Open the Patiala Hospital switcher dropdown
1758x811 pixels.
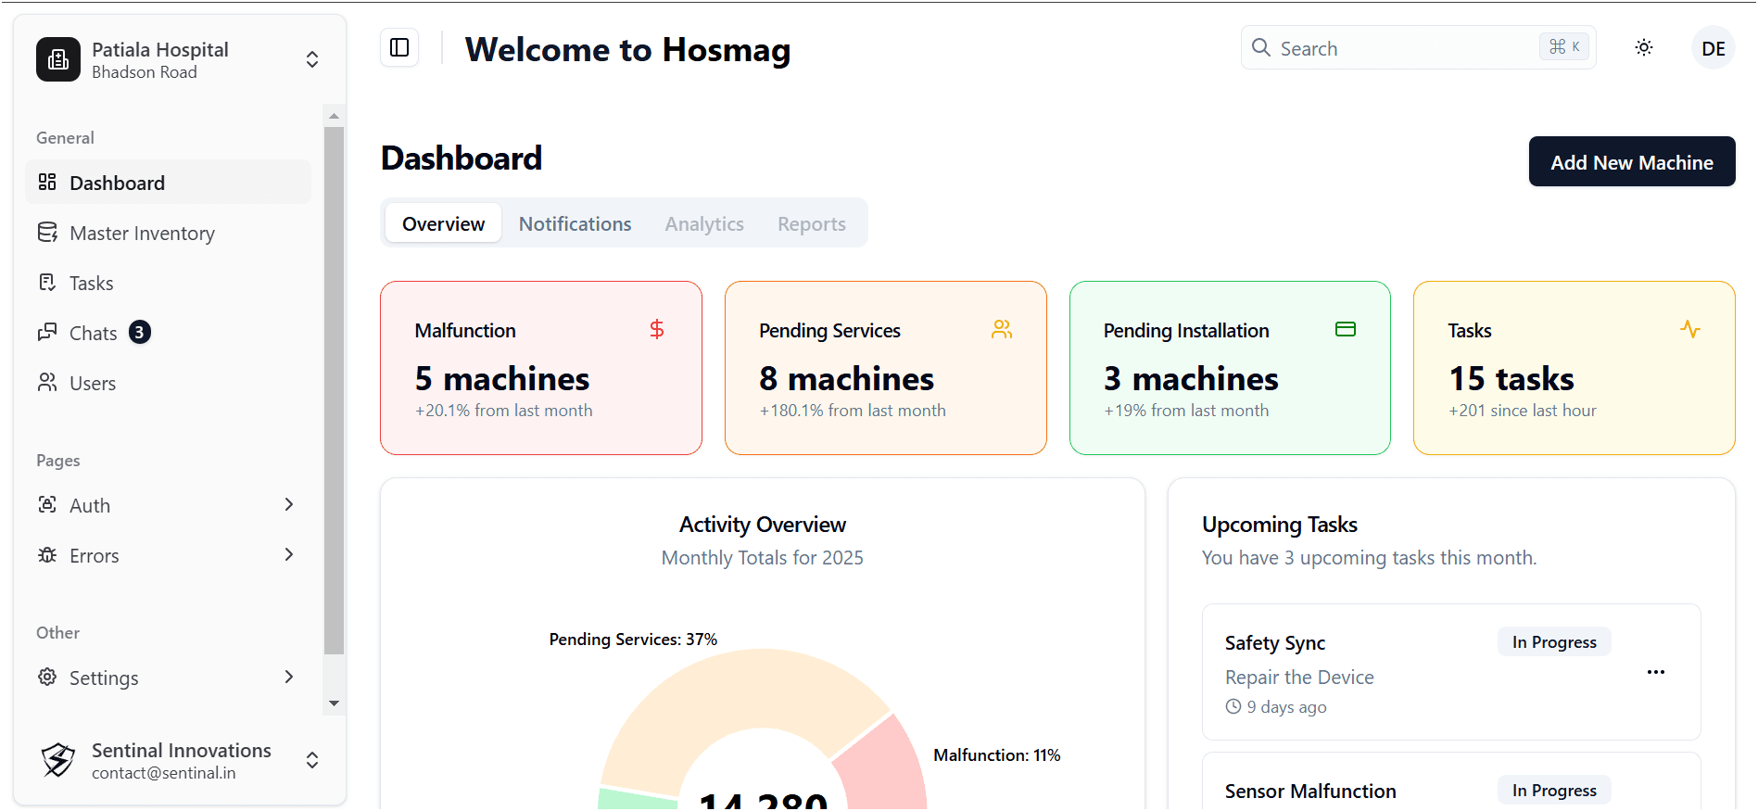pyautogui.click(x=312, y=60)
